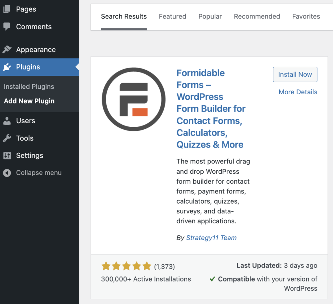Go to Installed Plugins submenu
The height and width of the screenshot is (304, 333).
pyautogui.click(x=29, y=86)
